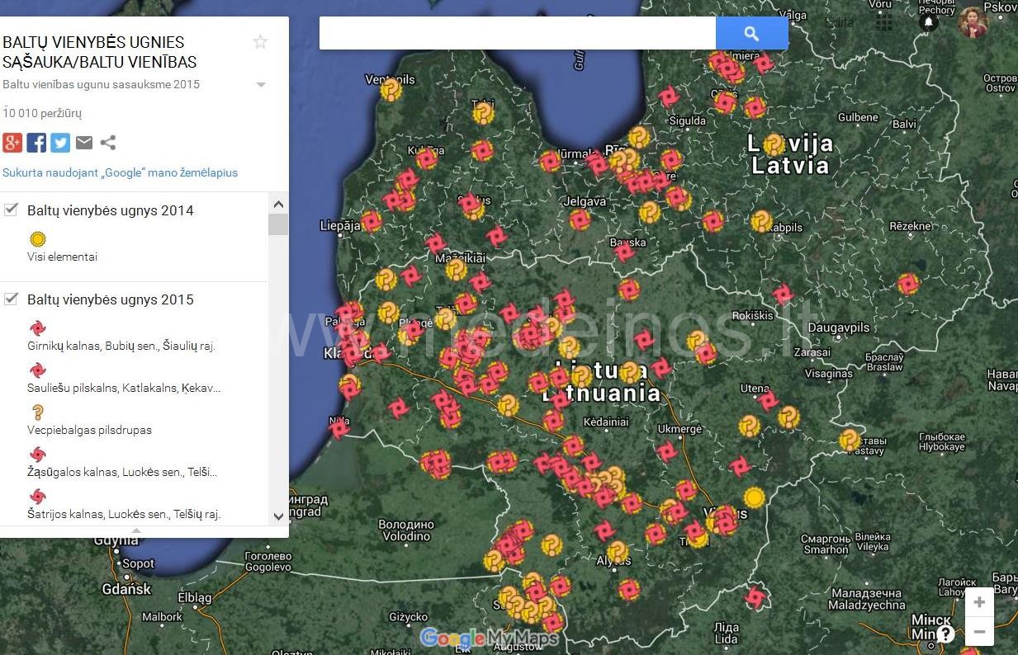Uncheck the Baltų vienybės ugnys 2014 layer

tap(12, 210)
